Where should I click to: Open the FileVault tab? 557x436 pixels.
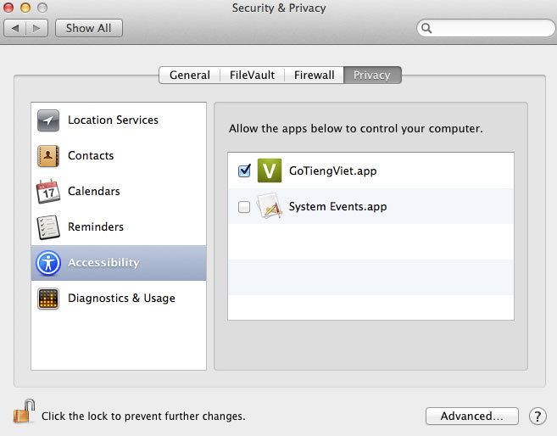252,75
